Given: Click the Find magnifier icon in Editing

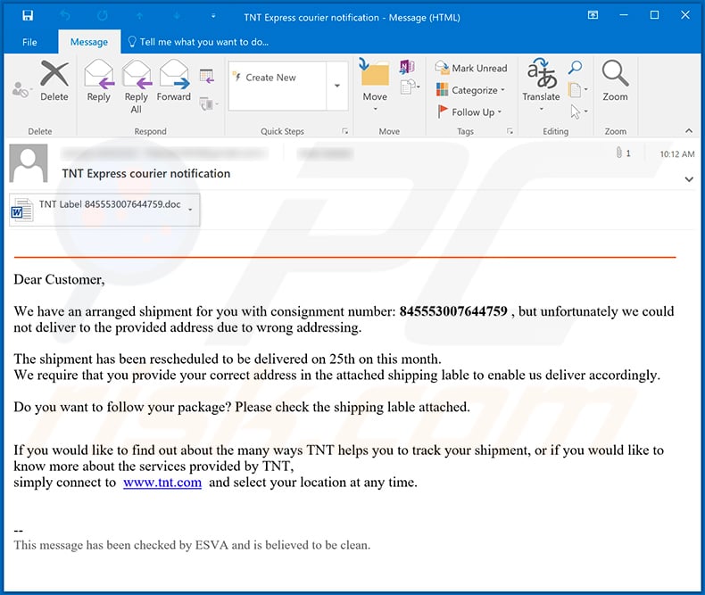Looking at the screenshot, I should pos(575,68).
